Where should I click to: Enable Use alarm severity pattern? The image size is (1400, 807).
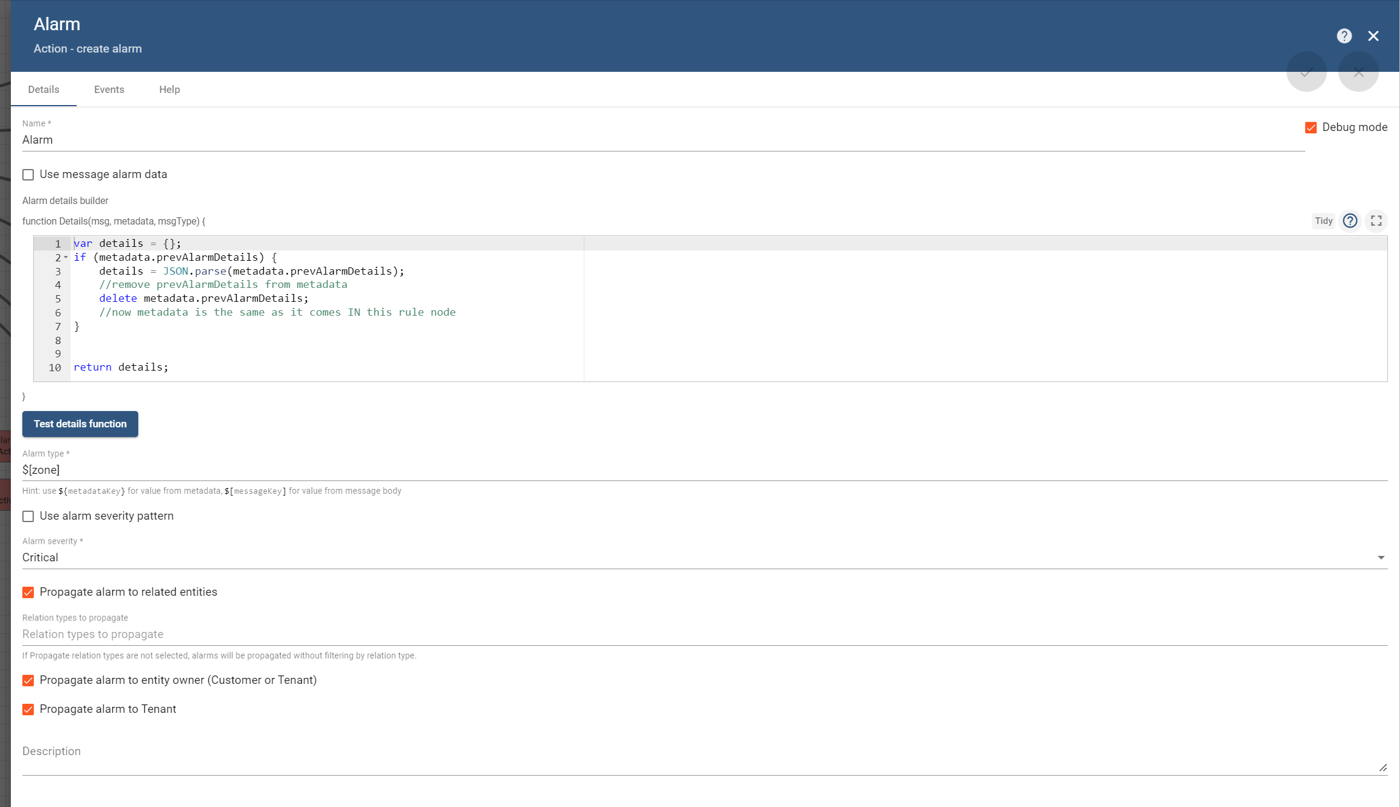pyautogui.click(x=28, y=516)
